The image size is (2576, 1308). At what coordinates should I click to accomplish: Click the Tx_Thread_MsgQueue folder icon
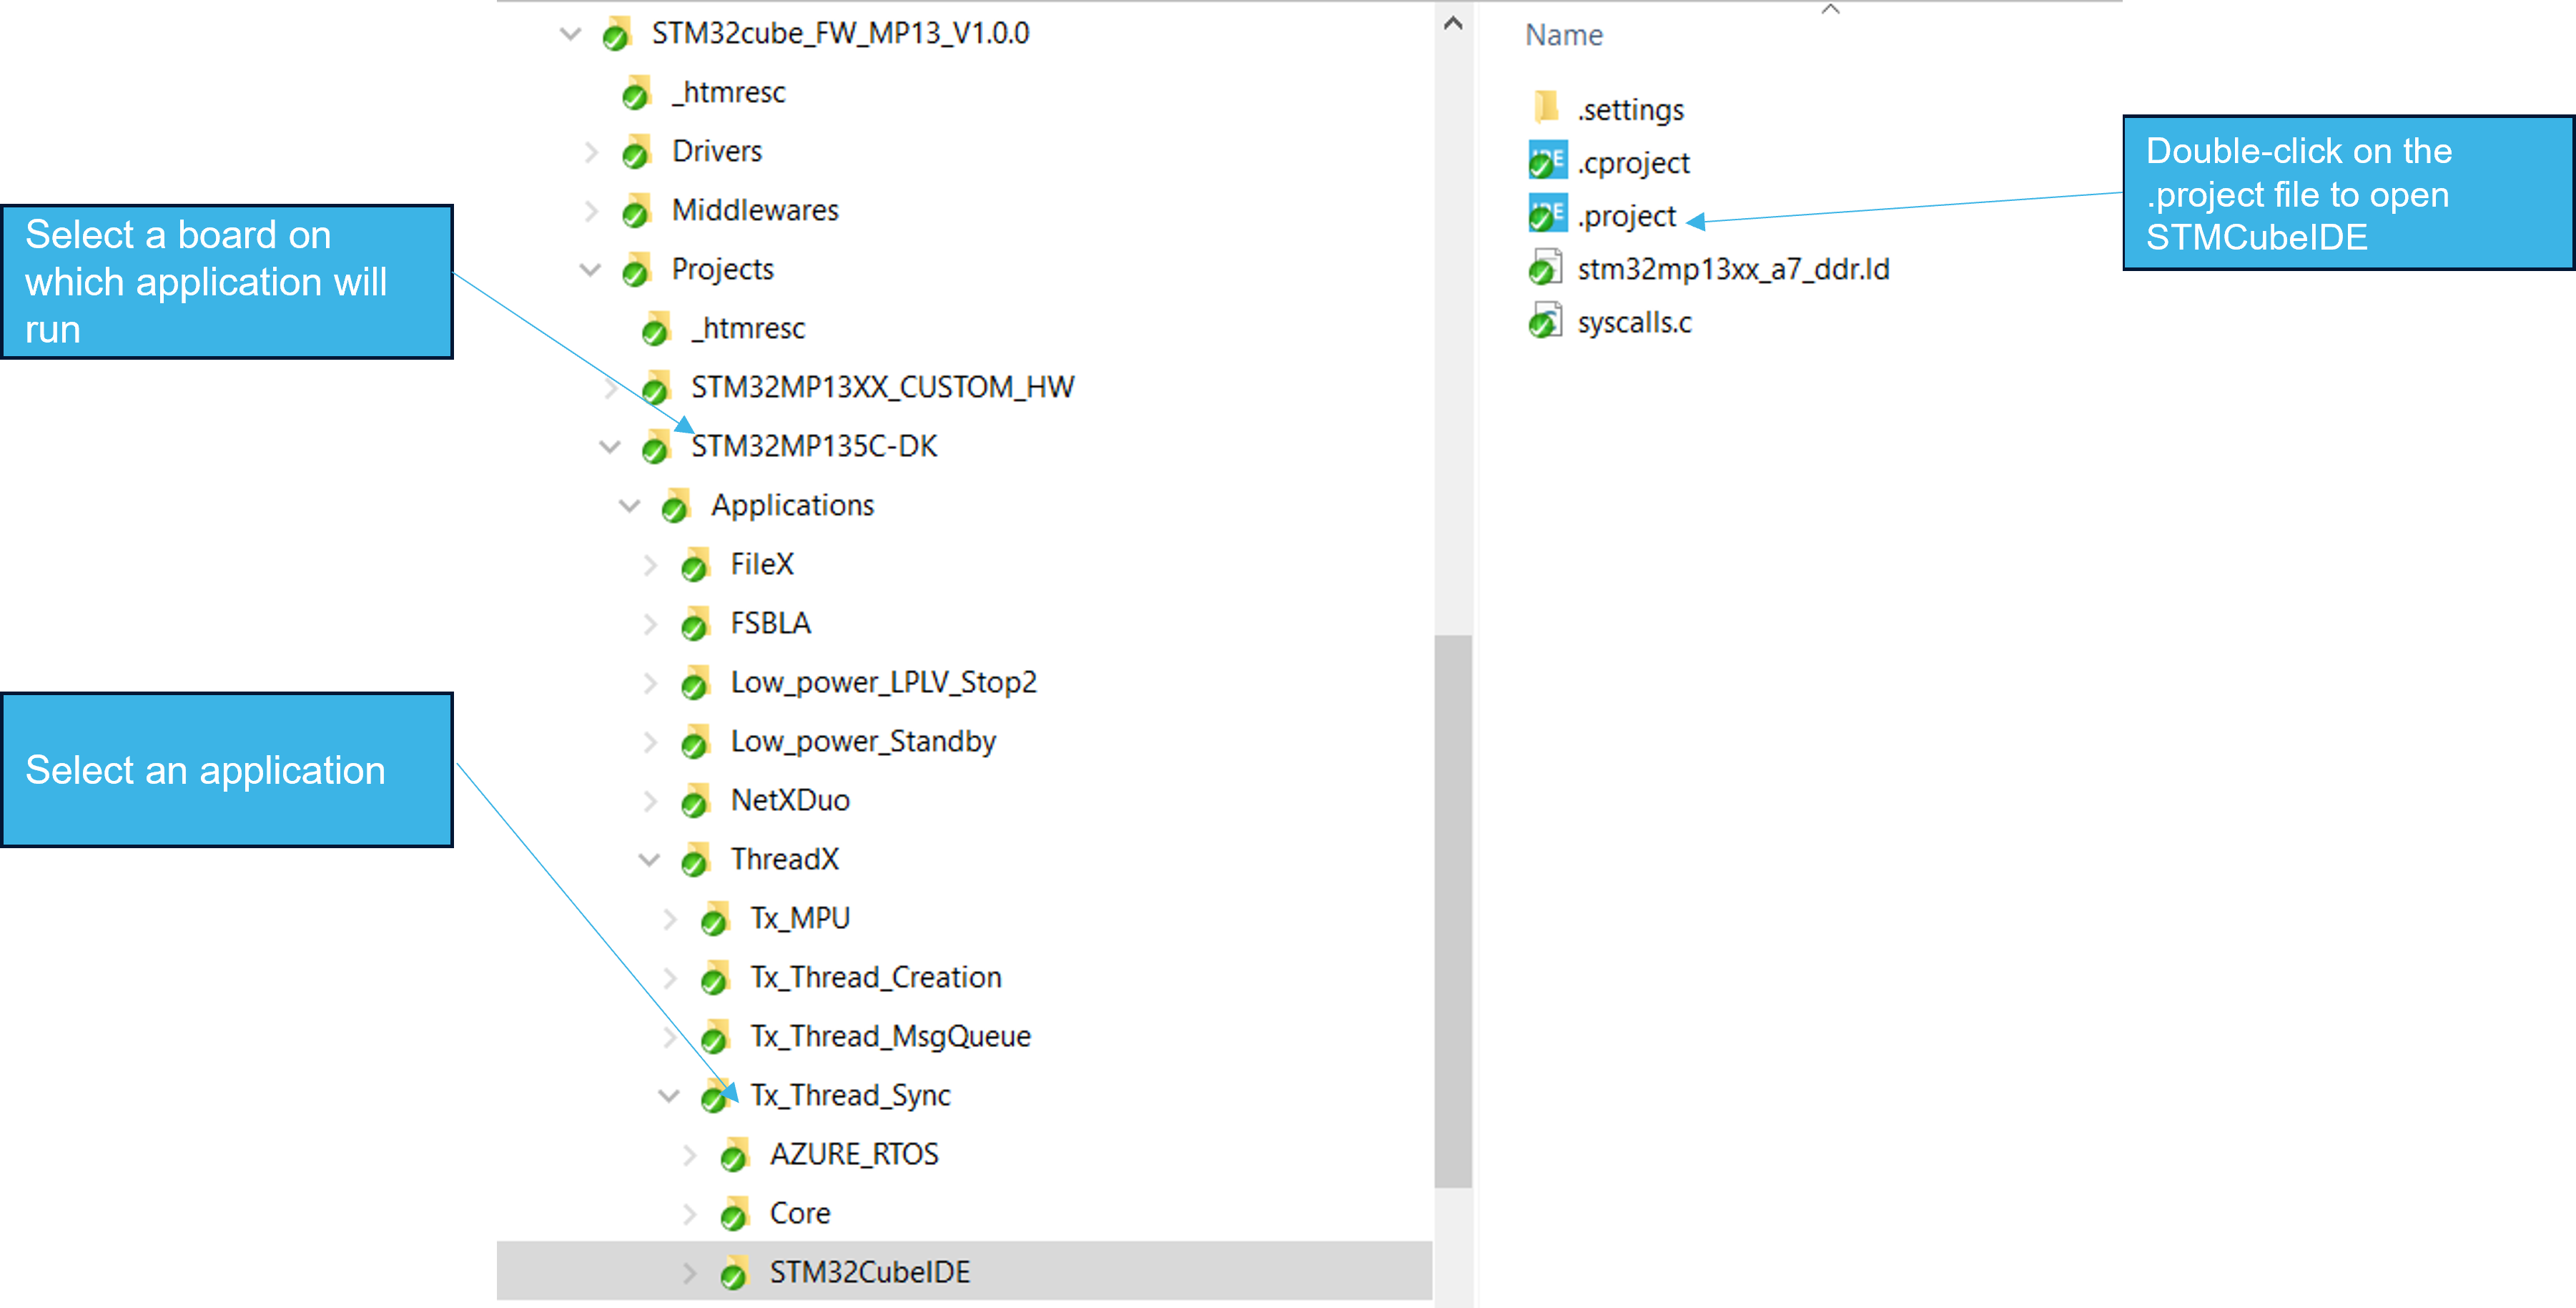coord(715,1037)
